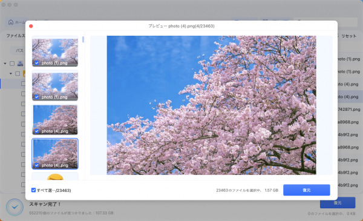Viewport: 363px width, 221px height.
Task: Click the scan complete checkmark circle icon
Action: click(x=15, y=207)
